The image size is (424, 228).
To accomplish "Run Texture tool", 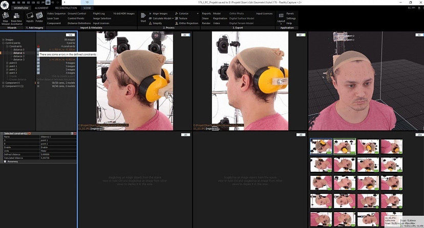I will [x=181, y=18].
